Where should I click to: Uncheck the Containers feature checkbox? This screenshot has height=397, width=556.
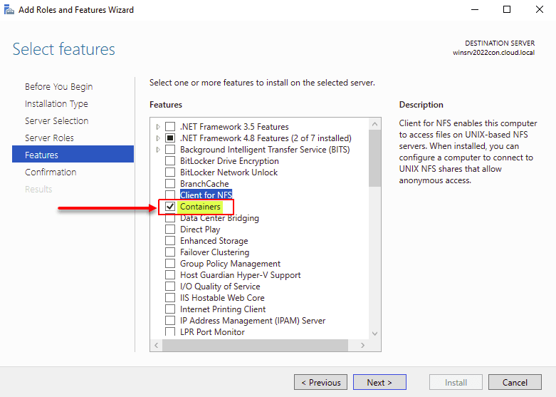170,207
